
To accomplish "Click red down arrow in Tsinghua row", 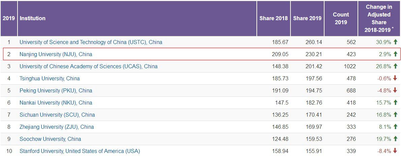I will (x=395, y=78).
